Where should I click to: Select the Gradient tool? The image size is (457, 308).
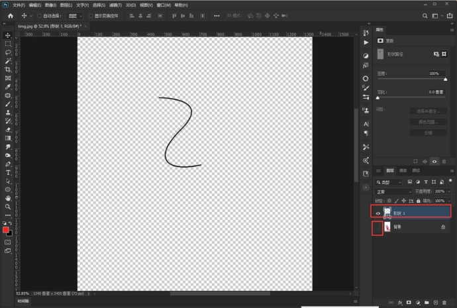[8, 138]
